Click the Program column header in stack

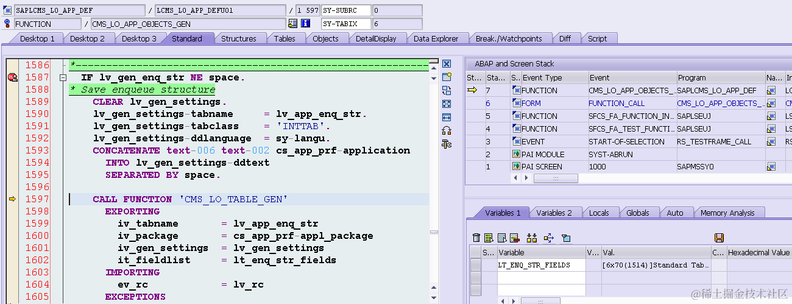[x=721, y=78]
